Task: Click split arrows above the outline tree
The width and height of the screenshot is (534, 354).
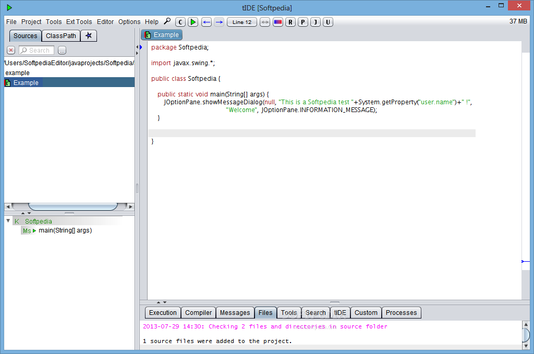Action: [26, 213]
